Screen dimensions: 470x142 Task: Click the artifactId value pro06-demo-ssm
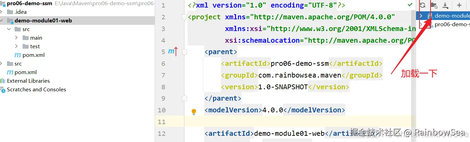[299, 63]
